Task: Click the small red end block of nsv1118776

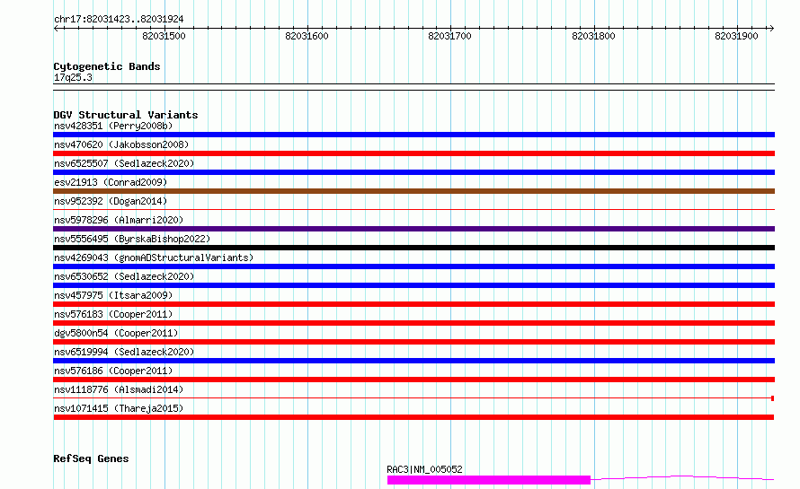Action: [772, 398]
